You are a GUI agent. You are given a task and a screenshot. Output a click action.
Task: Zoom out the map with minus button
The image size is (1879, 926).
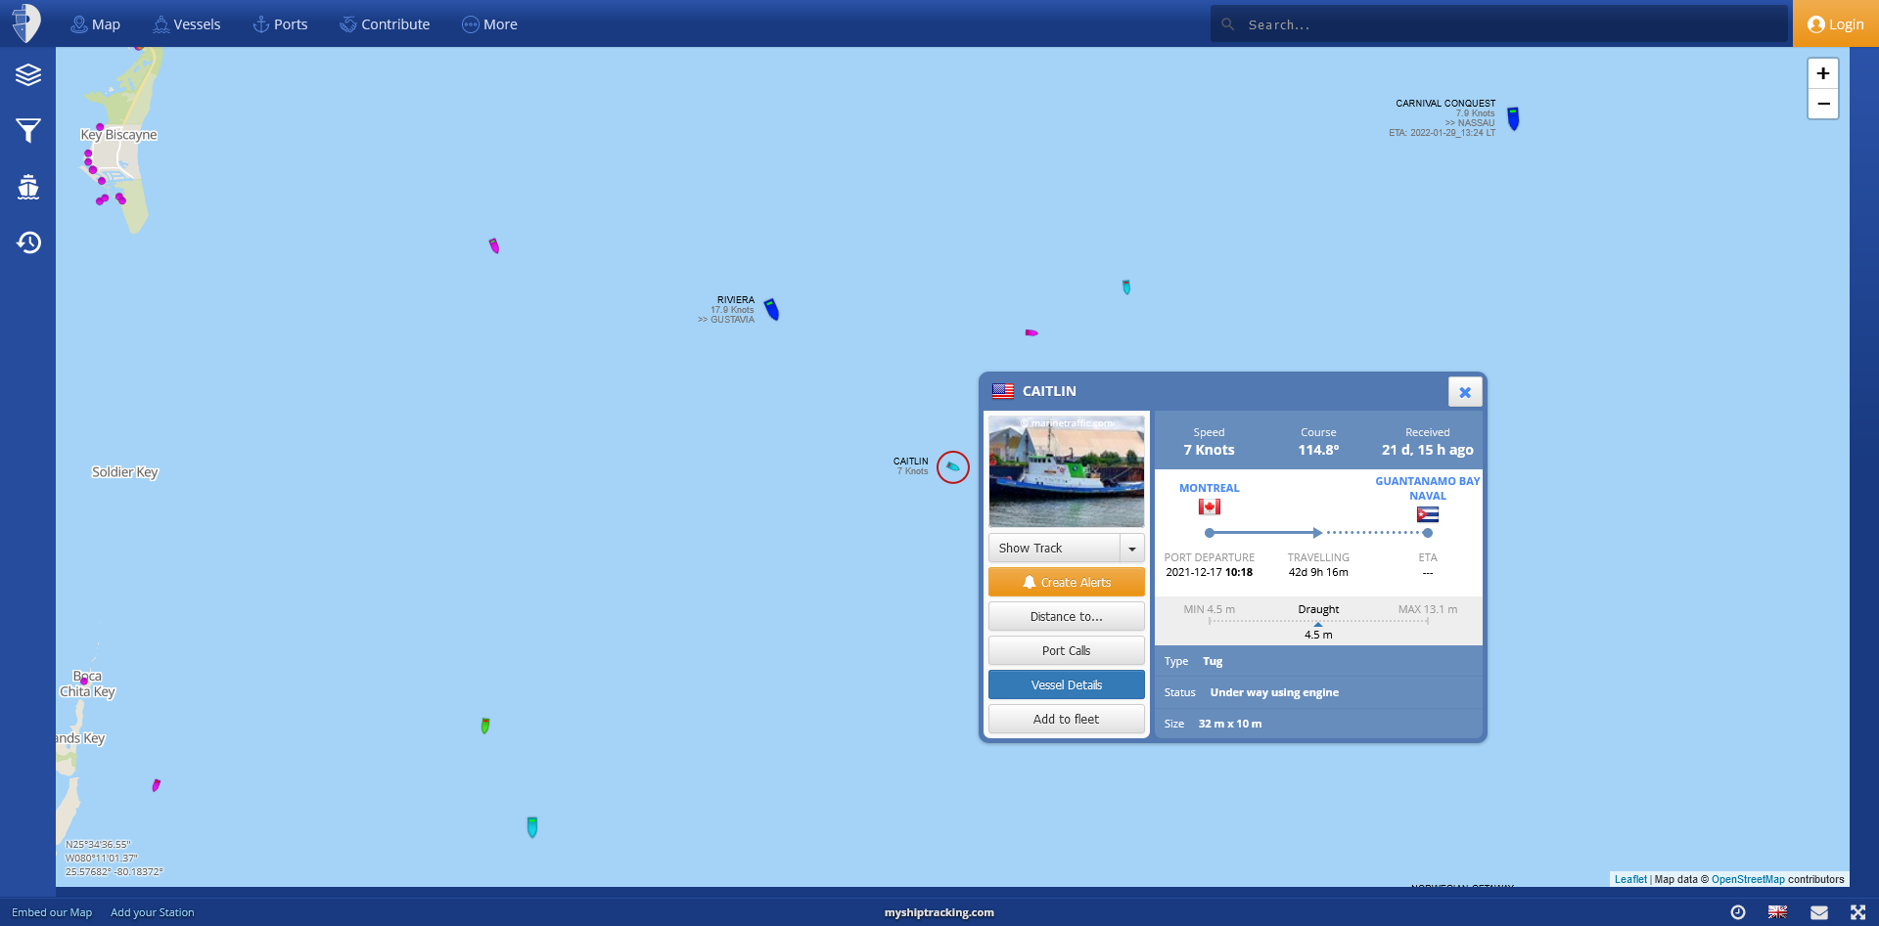pos(1822,104)
